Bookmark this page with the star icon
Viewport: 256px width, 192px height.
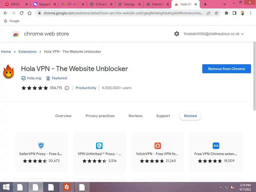216,13
